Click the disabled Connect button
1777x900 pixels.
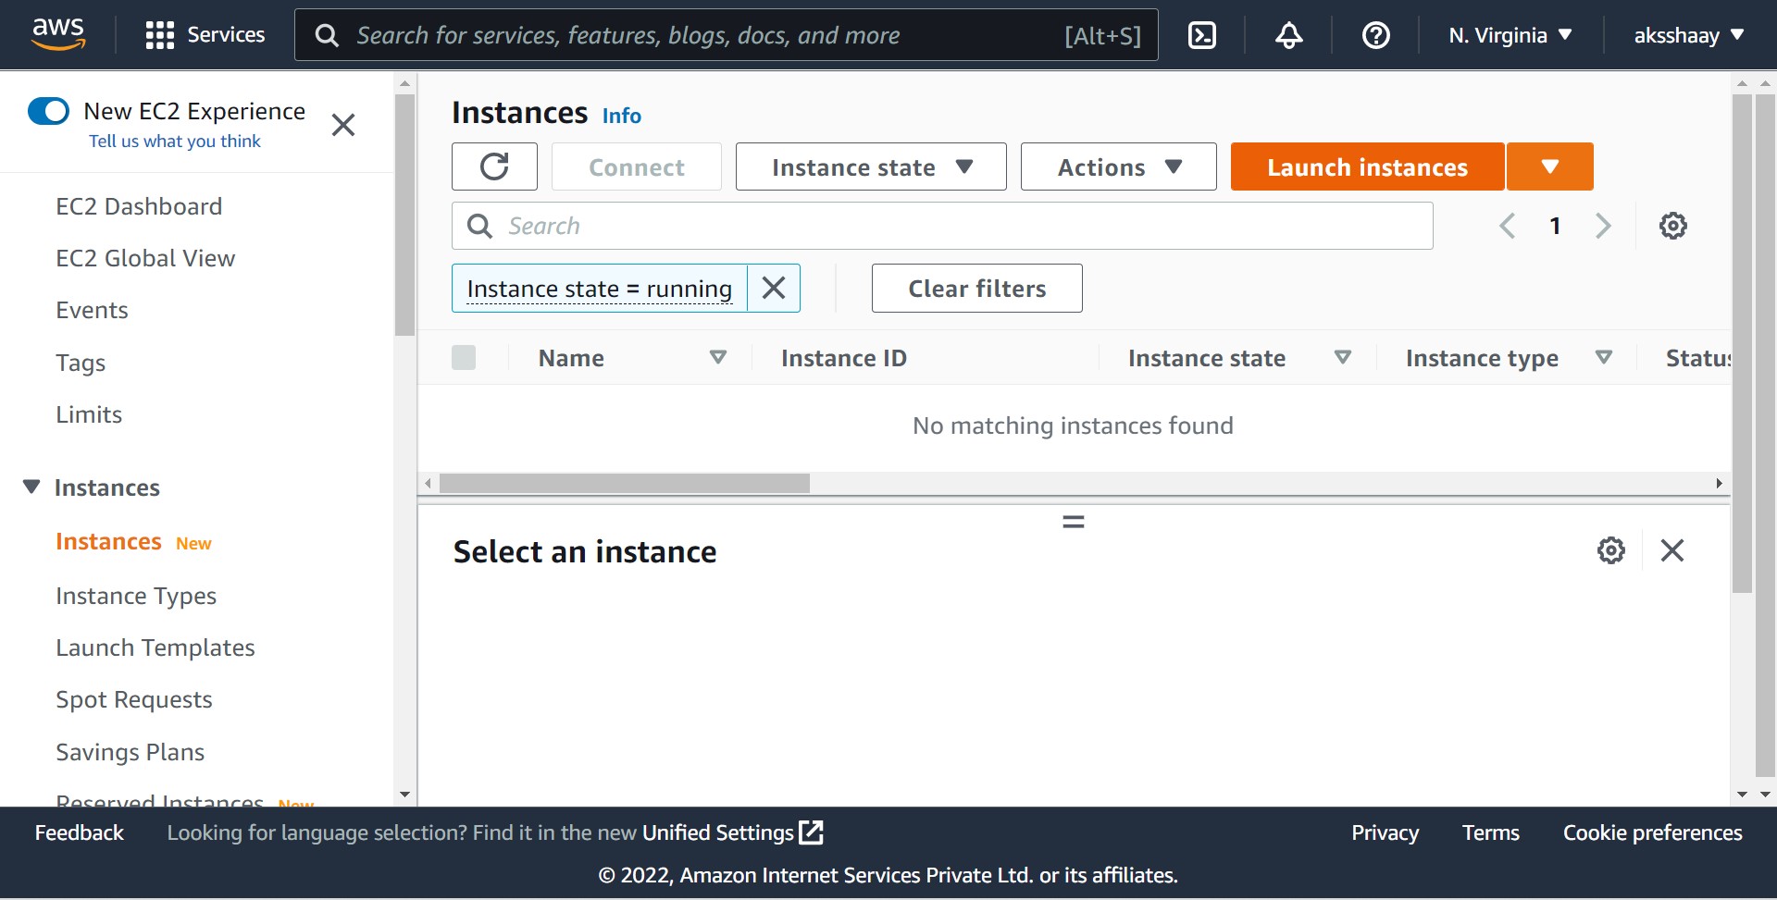[637, 166]
